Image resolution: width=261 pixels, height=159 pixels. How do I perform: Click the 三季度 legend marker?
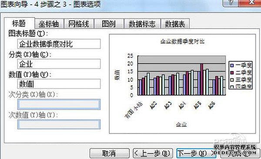pos(232,80)
